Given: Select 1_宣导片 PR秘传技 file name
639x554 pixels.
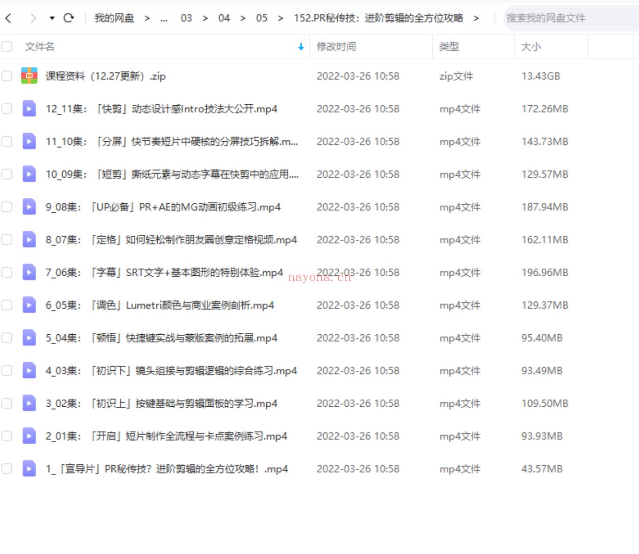Looking at the screenshot, I should [167, 469].
